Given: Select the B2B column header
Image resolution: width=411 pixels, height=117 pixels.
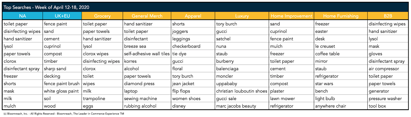Looking at the screenshot, I should click(x=388, y=16).
